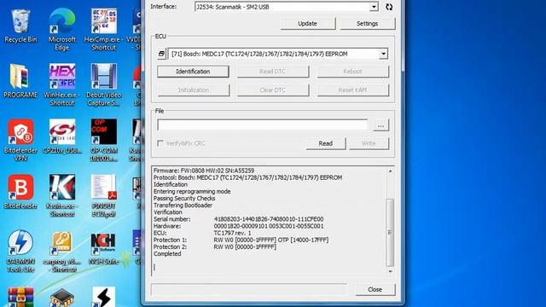546x307 pixels.
Task: Browse for a file with the ... button
Action: [x=380, y=125]
